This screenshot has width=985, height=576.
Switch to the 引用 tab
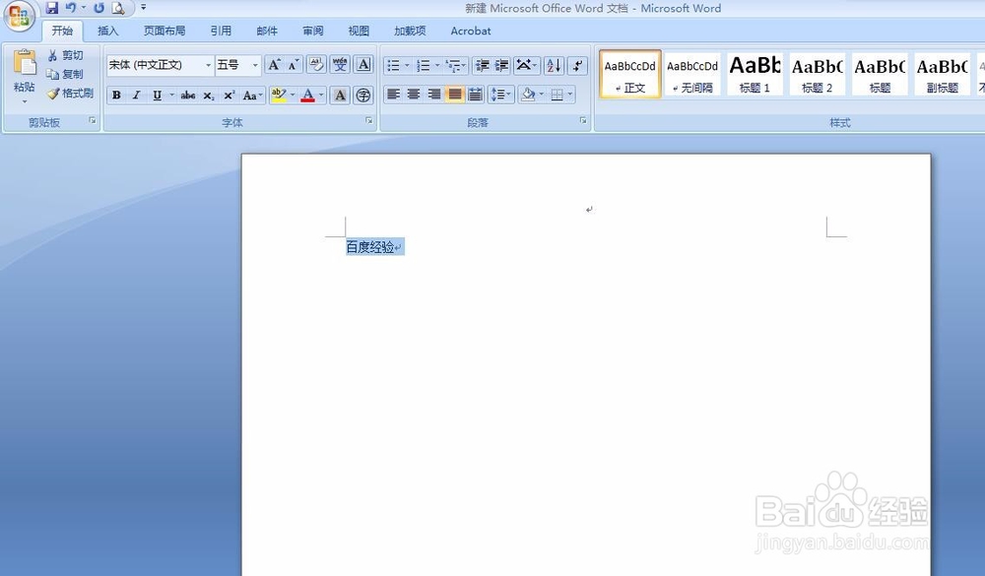tap(221, 31)
